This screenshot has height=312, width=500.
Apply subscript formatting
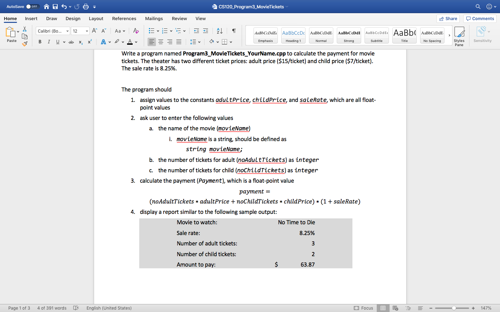pos(80,42)
